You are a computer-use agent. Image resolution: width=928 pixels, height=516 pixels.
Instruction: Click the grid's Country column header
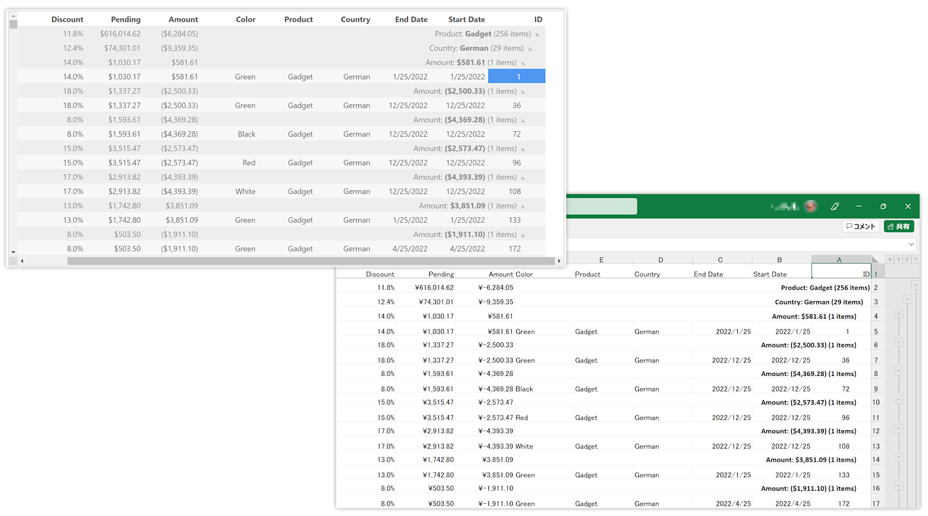click(x=356, y=19)
